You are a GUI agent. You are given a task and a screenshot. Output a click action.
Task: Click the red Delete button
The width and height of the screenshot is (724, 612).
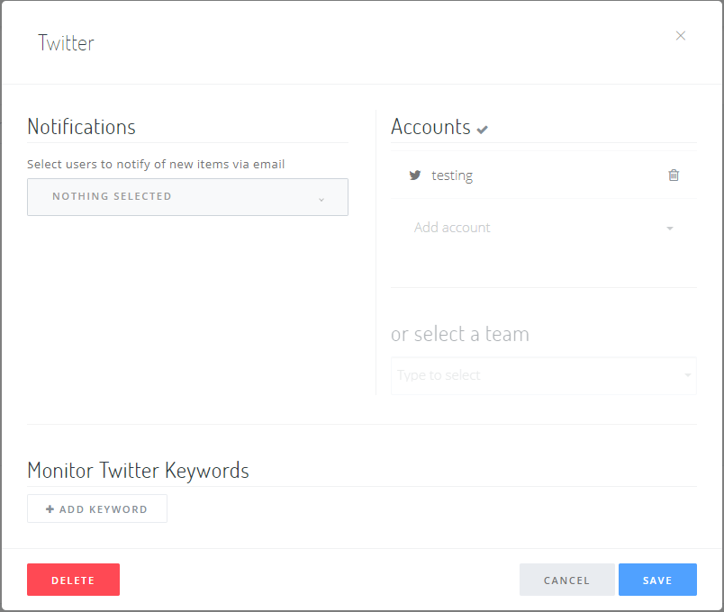74,580
